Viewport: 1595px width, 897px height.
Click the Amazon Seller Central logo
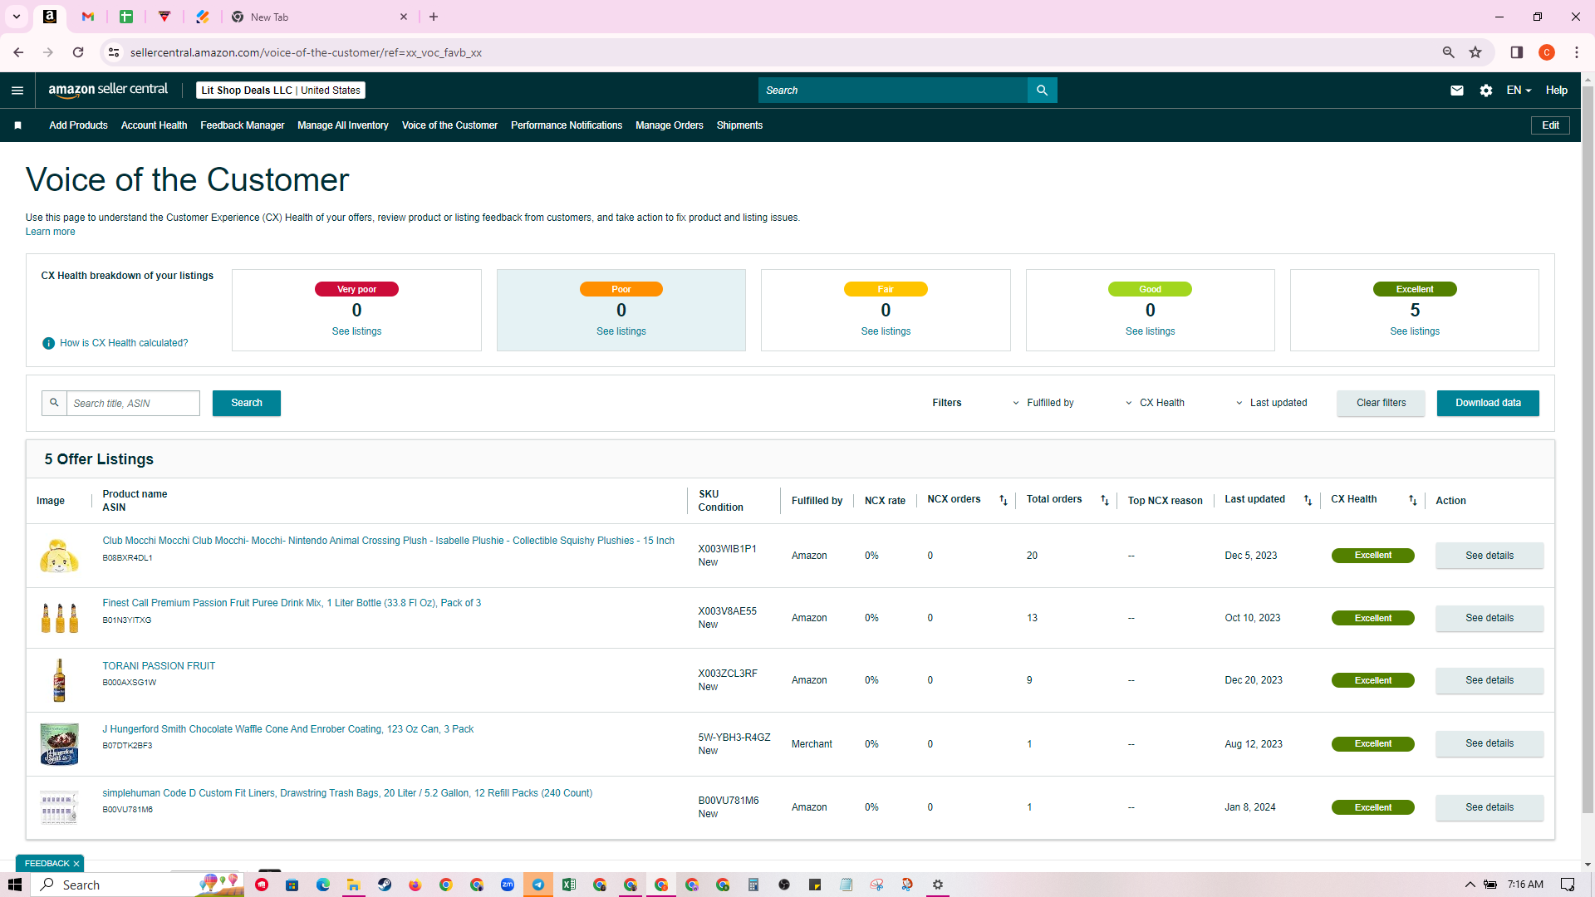click(x=108, y=90)
